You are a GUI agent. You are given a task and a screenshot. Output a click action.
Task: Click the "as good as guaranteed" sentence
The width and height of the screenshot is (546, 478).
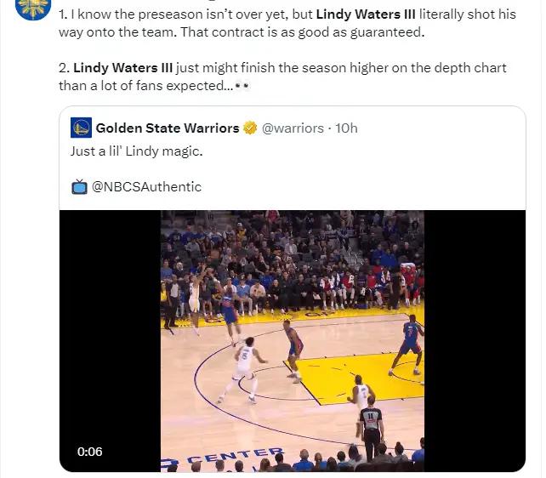coord(302,32)
